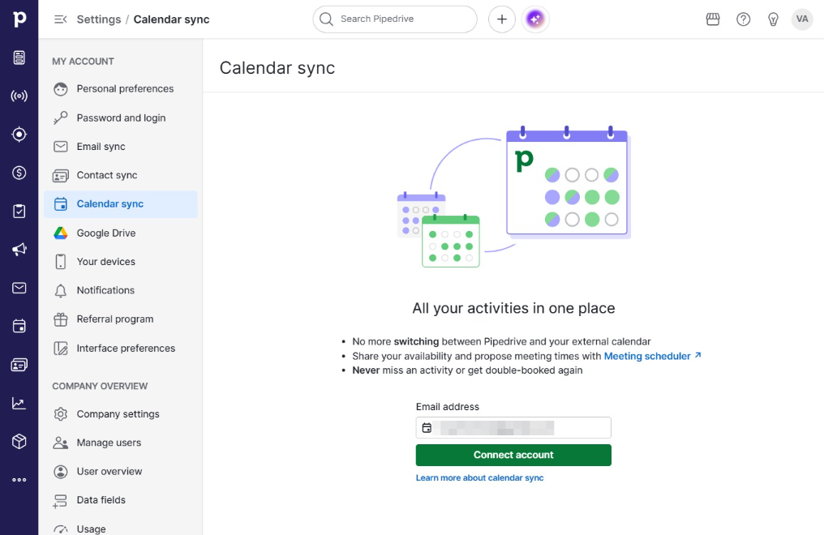Open Data fields settings
Image resolution: width=824 pixels, height=535 pixels.
(x=121, y=500)
